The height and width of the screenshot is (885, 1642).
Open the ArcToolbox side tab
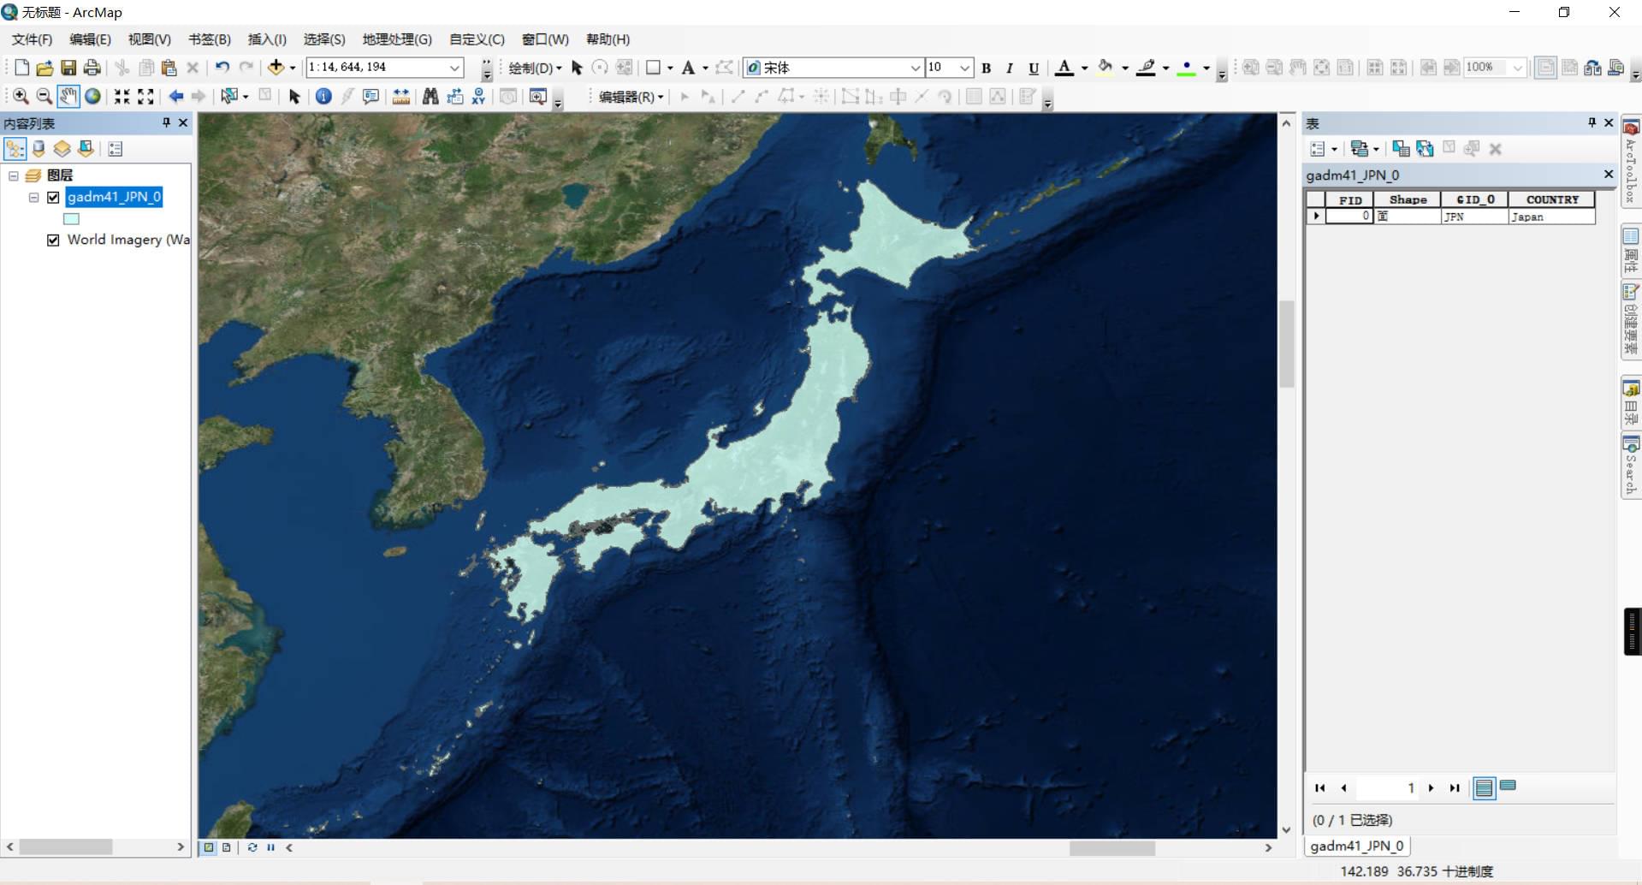[1631, 163]
